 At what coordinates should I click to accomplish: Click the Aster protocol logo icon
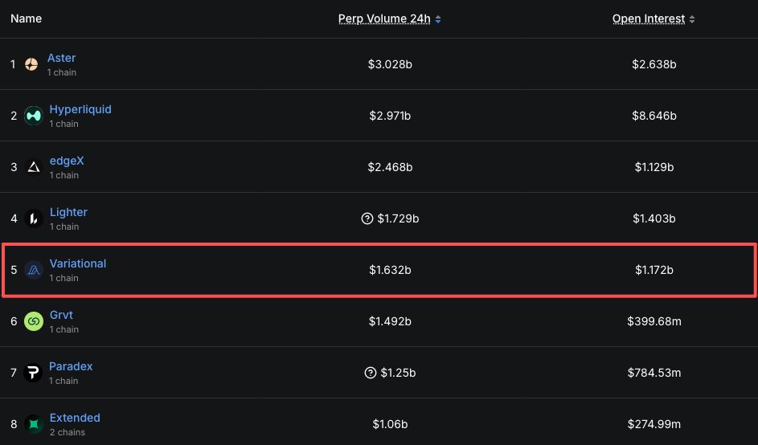31,64
